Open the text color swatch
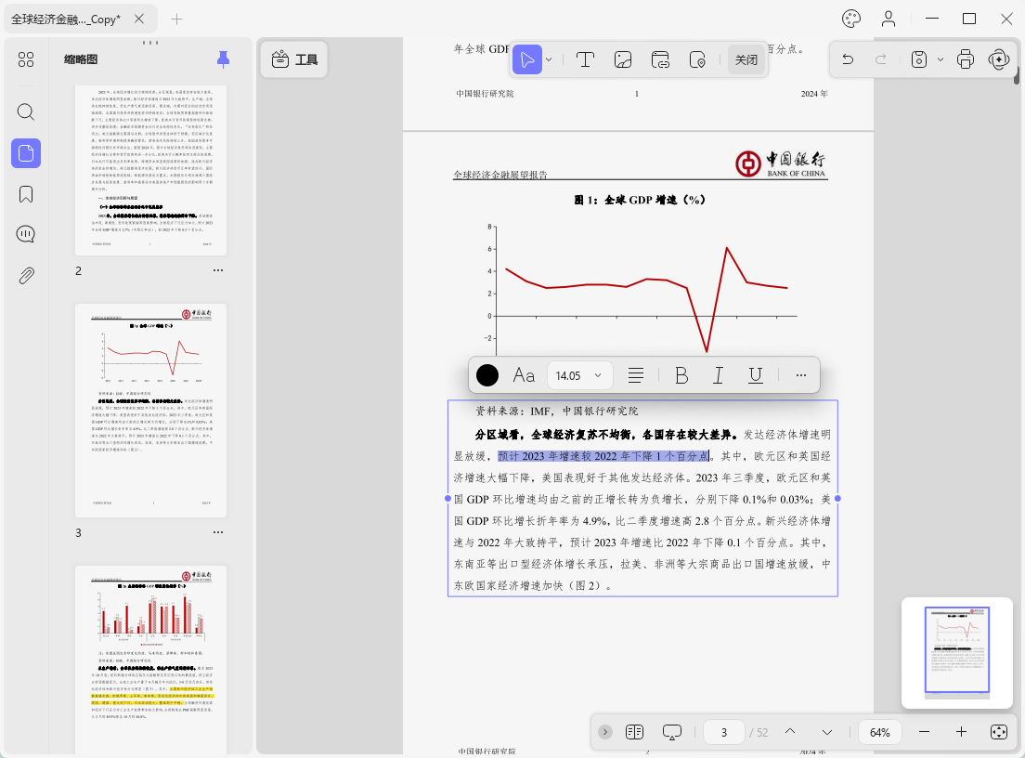 click(487, 375)
